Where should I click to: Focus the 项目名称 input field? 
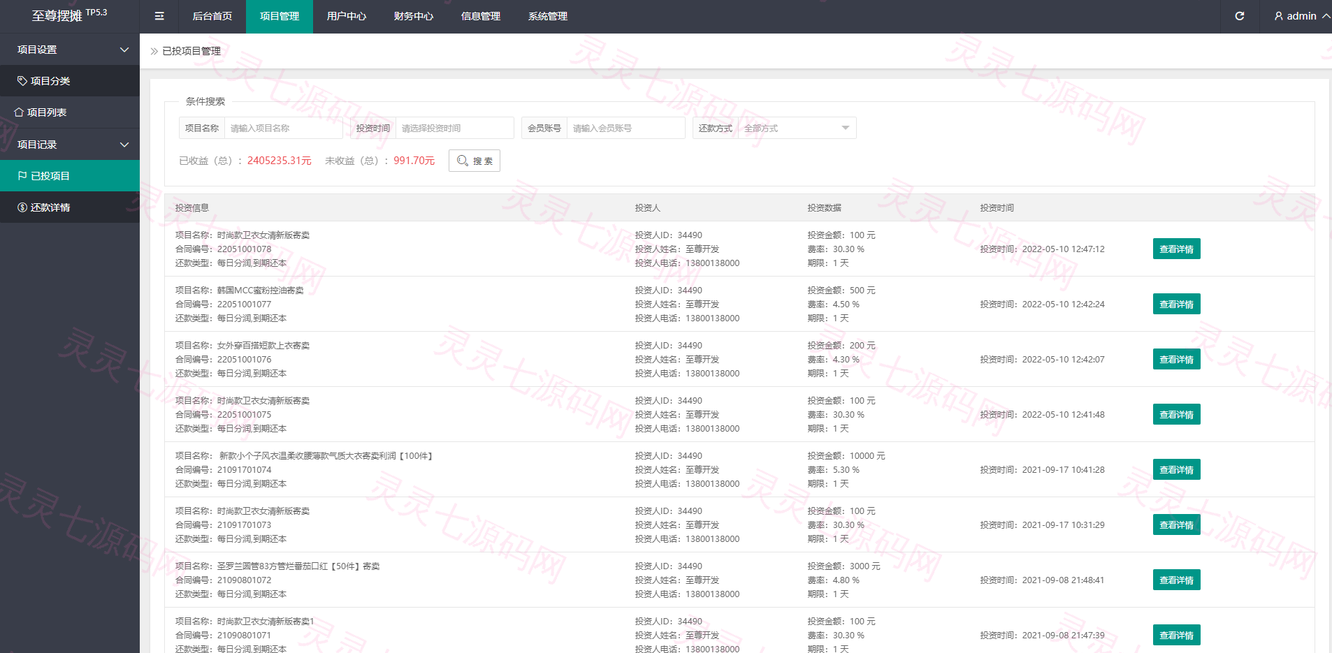coord(284,128)
